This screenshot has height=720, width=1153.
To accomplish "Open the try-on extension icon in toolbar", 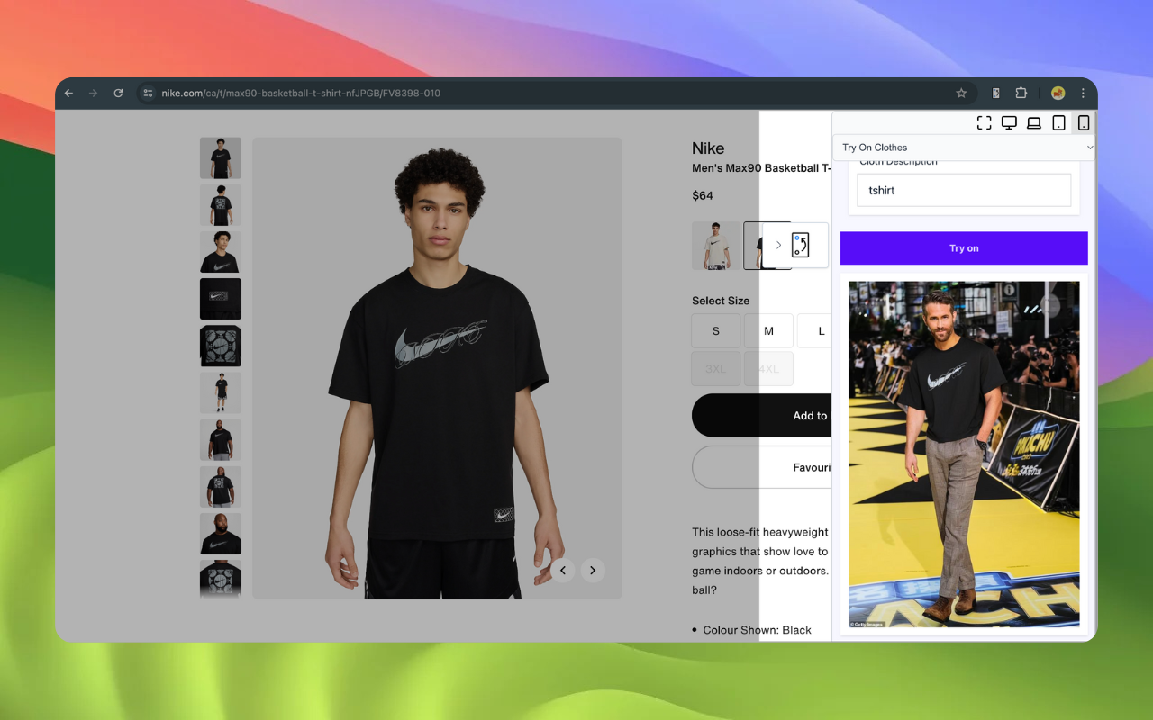I will (995, 93).
